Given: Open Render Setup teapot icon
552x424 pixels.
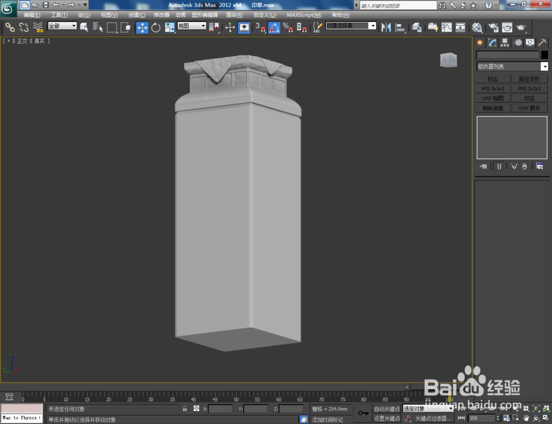Looking at the screenshot, I should [x=493, y=28].
